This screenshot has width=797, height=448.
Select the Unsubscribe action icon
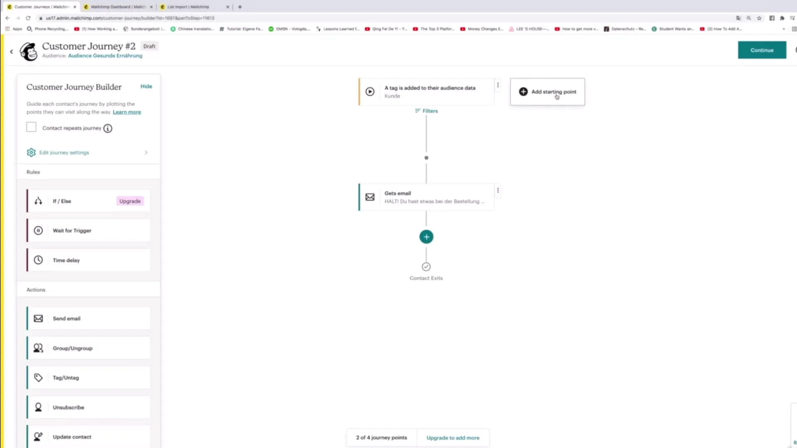[38, 407]
